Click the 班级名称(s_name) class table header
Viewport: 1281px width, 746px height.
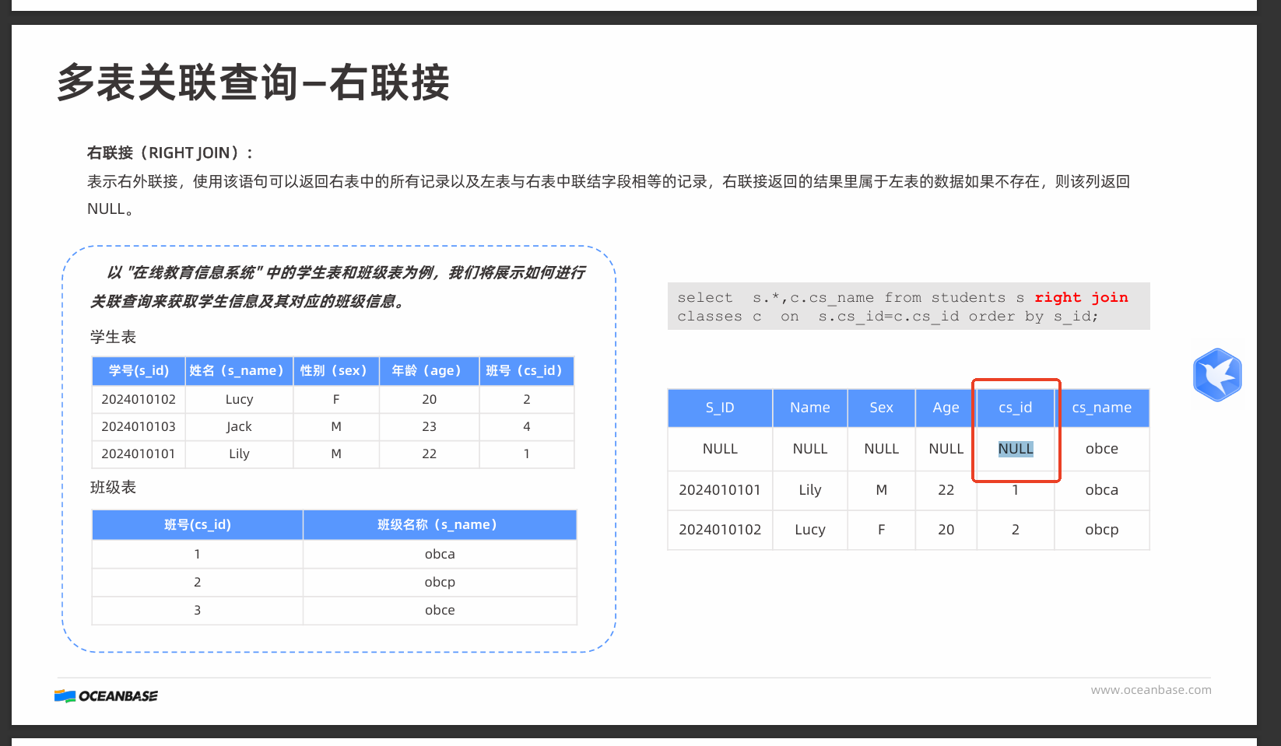[439, 525]
